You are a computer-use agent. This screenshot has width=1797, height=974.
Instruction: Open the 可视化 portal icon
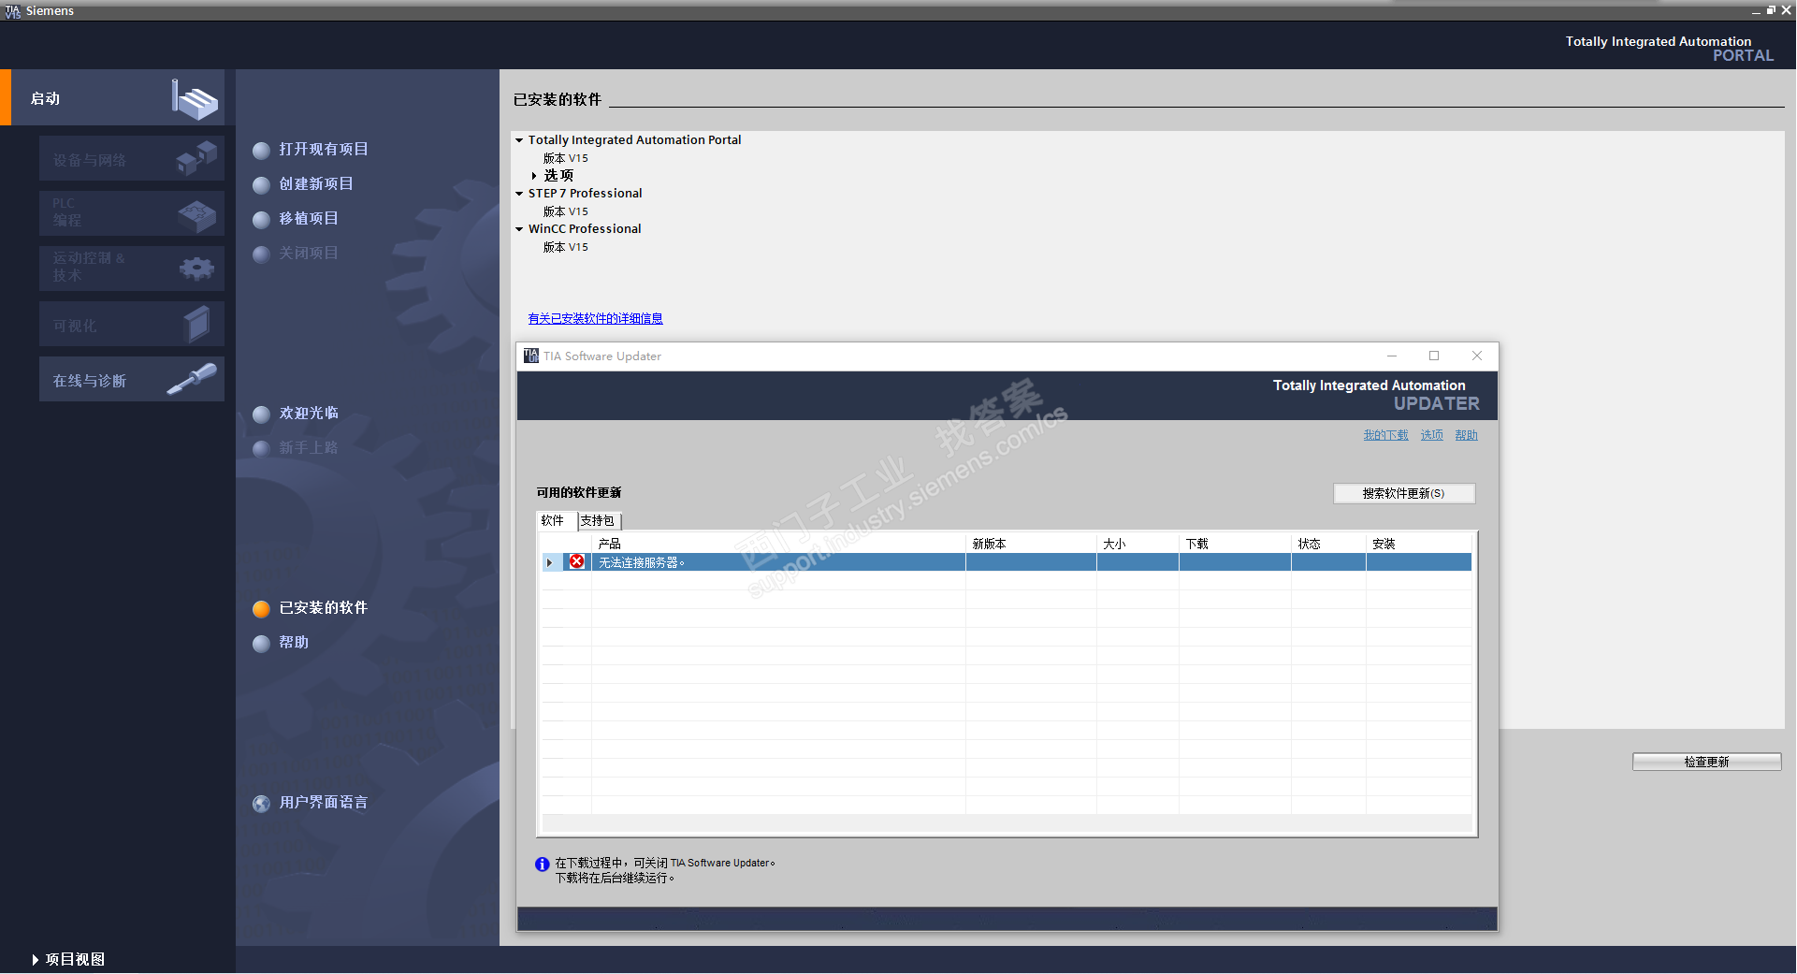tap(196, 325)
